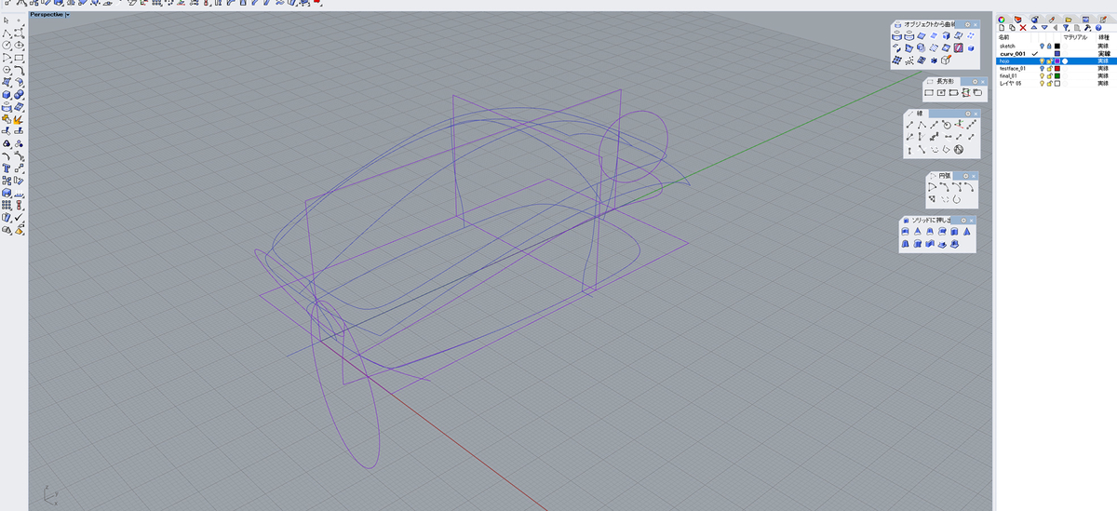Pick rounded rectangle icon in 長方形 toolbar
The width and height of the screenshot is (1117, 511).
coord(977,93)
